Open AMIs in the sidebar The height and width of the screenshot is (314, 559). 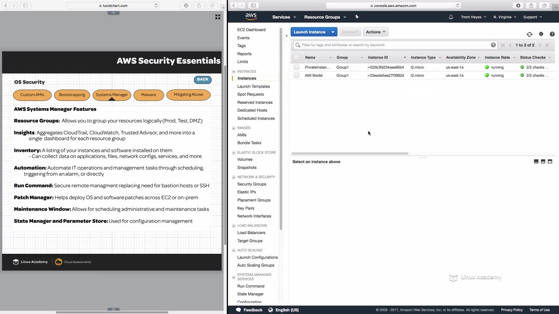point(242,135)
